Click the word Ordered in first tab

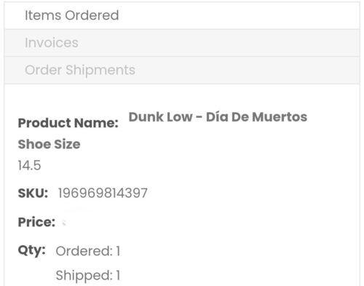[92, 15]
